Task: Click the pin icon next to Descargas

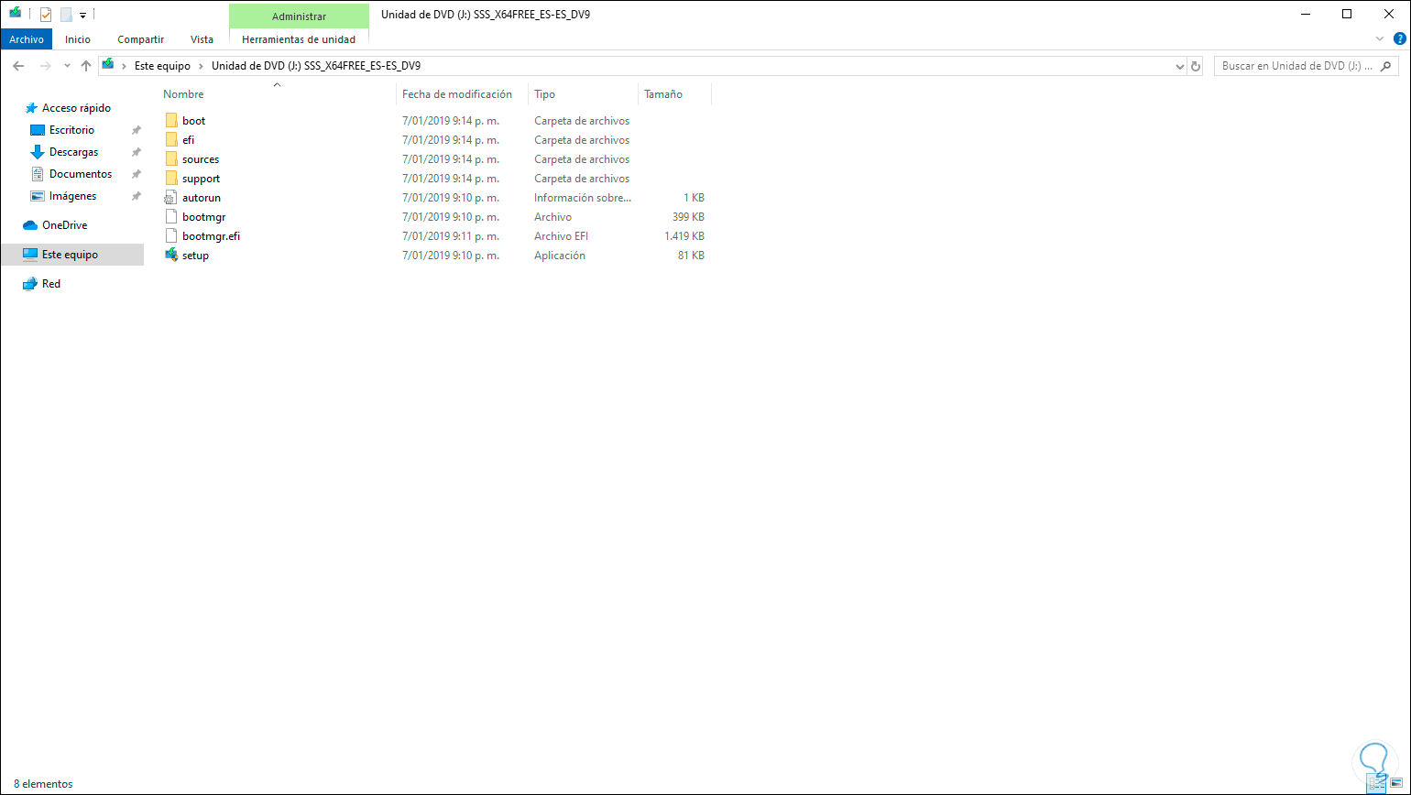Action: click(x=137, y=152)
